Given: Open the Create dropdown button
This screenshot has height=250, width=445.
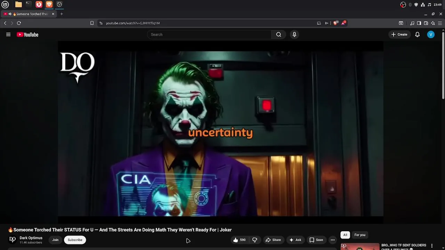Looking at the screenshot, I should pyautogui.click(x=399, y=34).
